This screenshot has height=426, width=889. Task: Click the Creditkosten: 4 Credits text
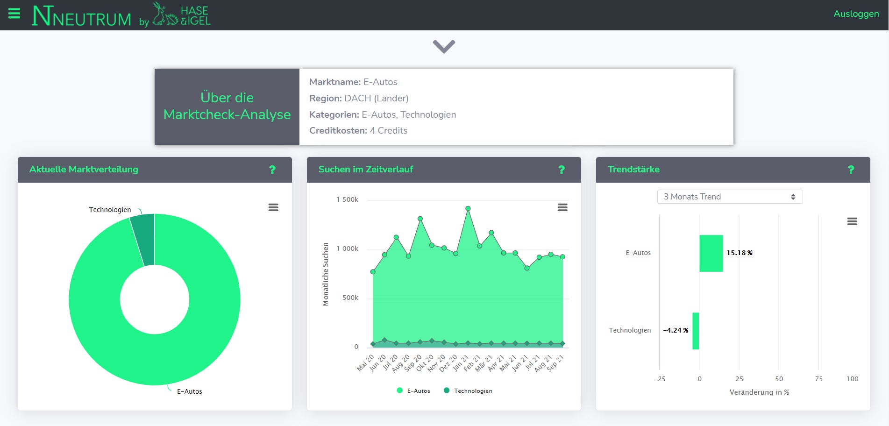point(358,130)
